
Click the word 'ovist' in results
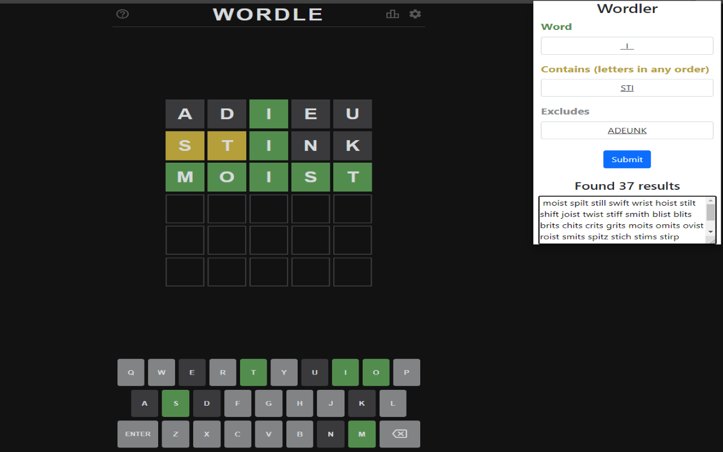[693, 225]
